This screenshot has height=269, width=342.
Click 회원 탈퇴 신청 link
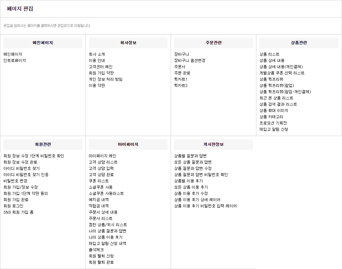(x=101, y=256)
